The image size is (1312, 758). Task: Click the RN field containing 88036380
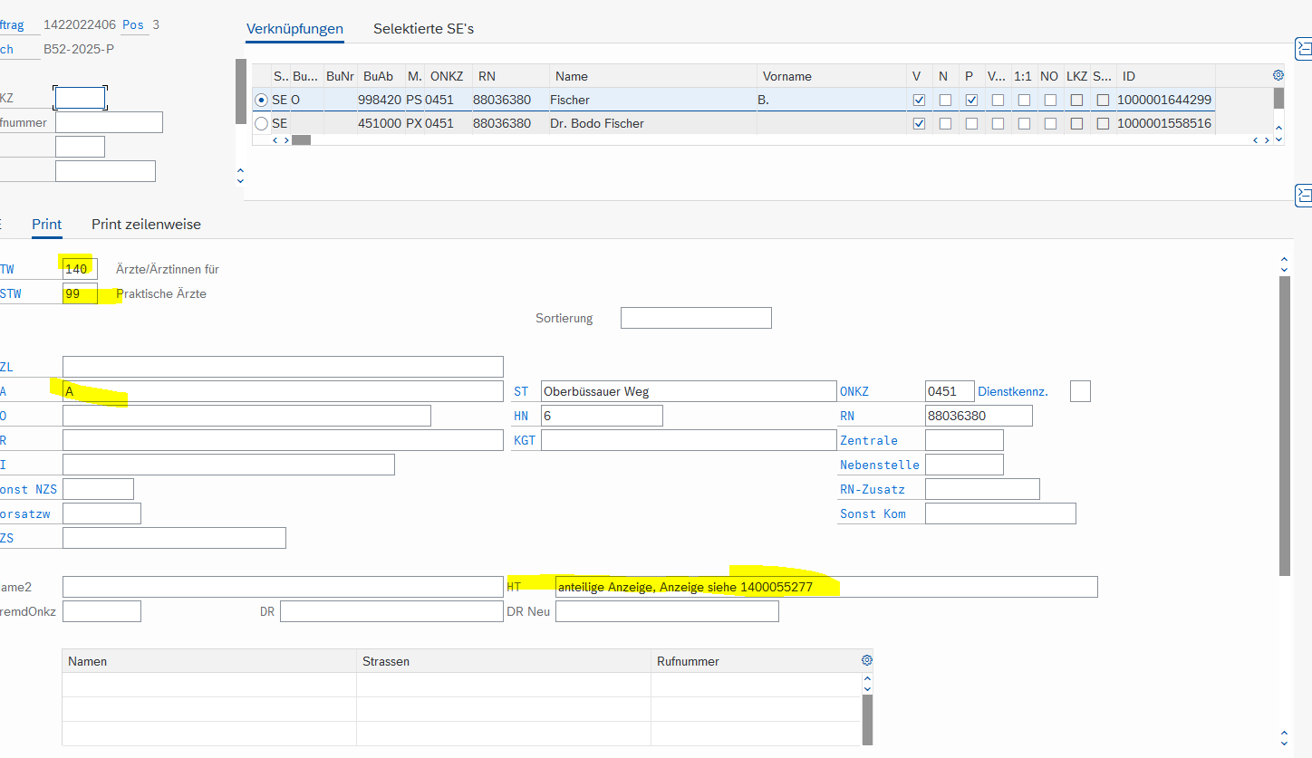(979, 416)
